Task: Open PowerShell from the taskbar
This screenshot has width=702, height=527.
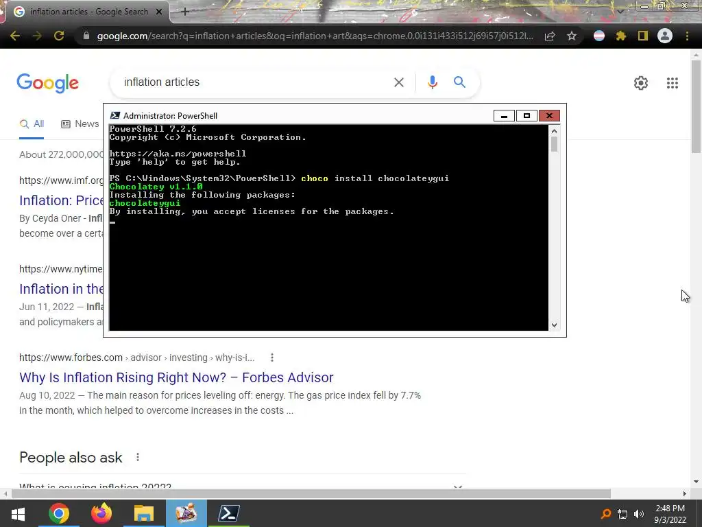Action: (x=229, y=513)
